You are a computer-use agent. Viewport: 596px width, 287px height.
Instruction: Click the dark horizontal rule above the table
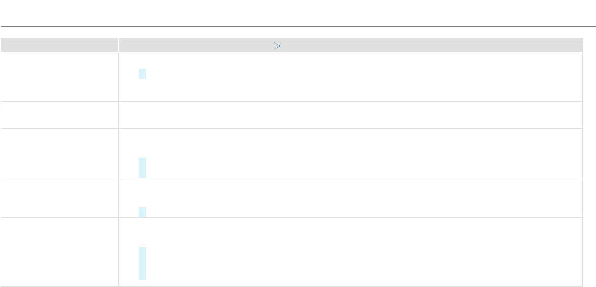[298, 26]
